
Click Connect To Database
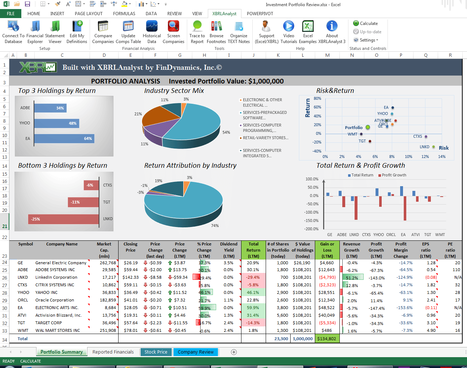pos(13,31)
